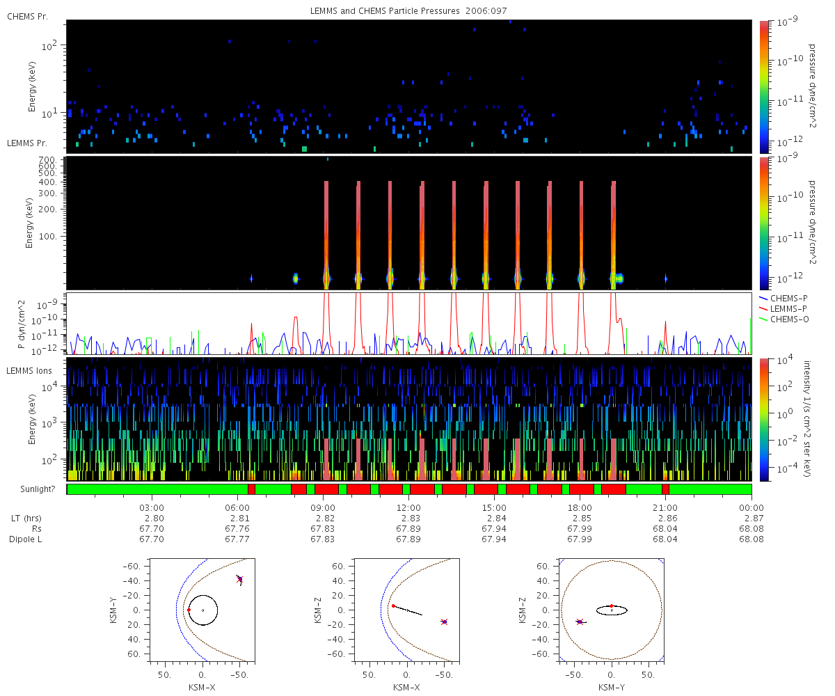The image size is (835, 696).
Task: Click the CHEMS pressure color bar
Action: tap(764, 86)
